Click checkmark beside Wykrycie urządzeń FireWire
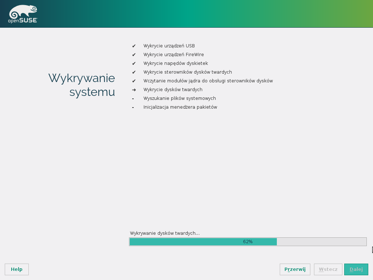373x280 pixels. click(x=134, y=55)
